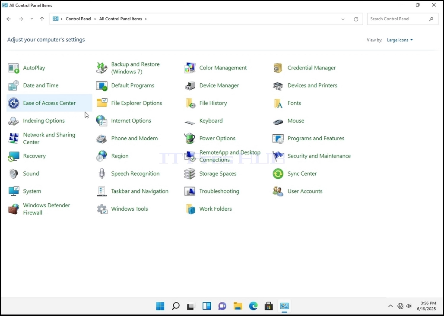Viewport: 444px width, 316px height.
Task: Click the Windows Tools gear icon
Action: coord(101,209)
